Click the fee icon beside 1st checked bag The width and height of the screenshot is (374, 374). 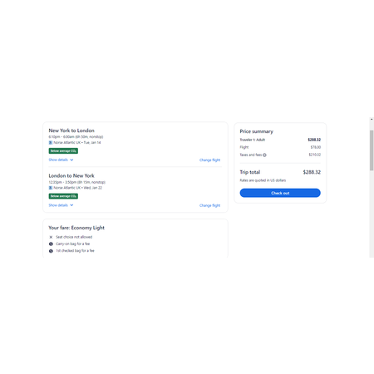coord(51,251)
